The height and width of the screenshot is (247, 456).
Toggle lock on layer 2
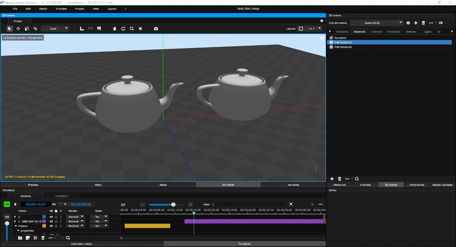[56, 217]
